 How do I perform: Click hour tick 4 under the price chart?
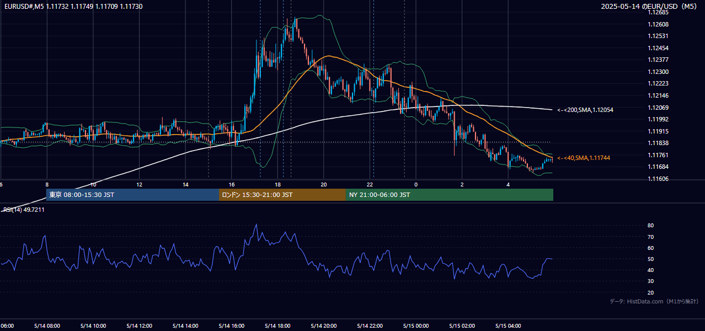tap(509, 184)
